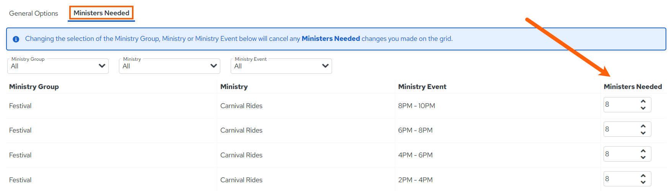The height and width of the screenshot is (191, 669).
Task: Increase Ministers Needed for 4PM - 6PM
Action: [643, 151]
